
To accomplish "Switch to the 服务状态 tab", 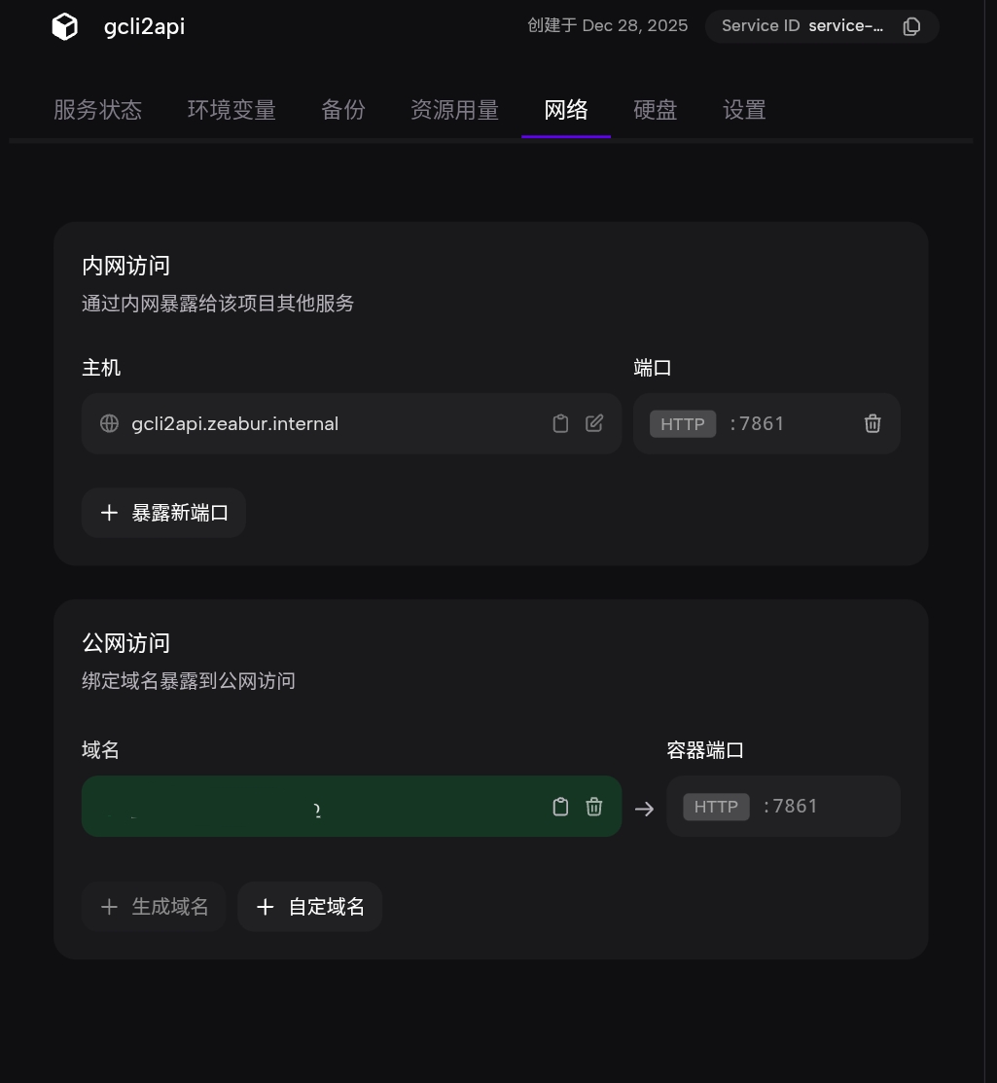I will pos(97,110).
